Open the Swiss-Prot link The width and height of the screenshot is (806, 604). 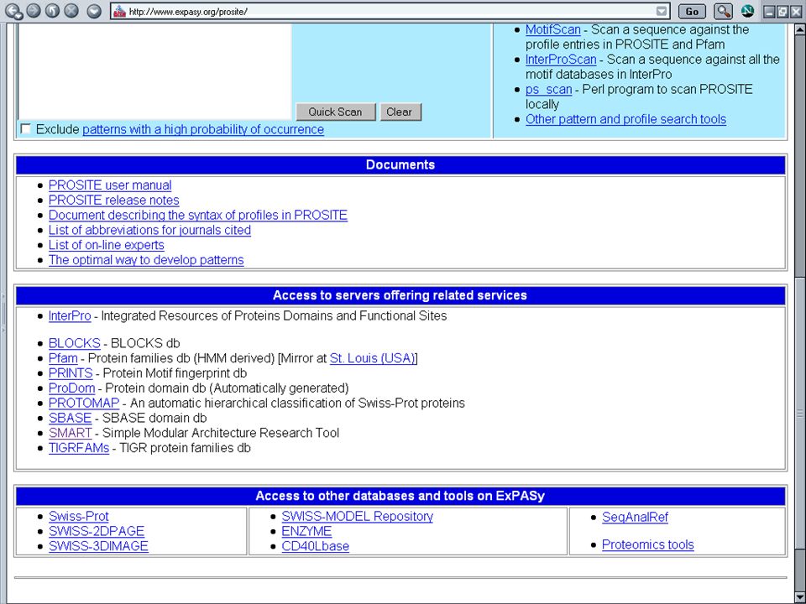[x=79, y=516]
